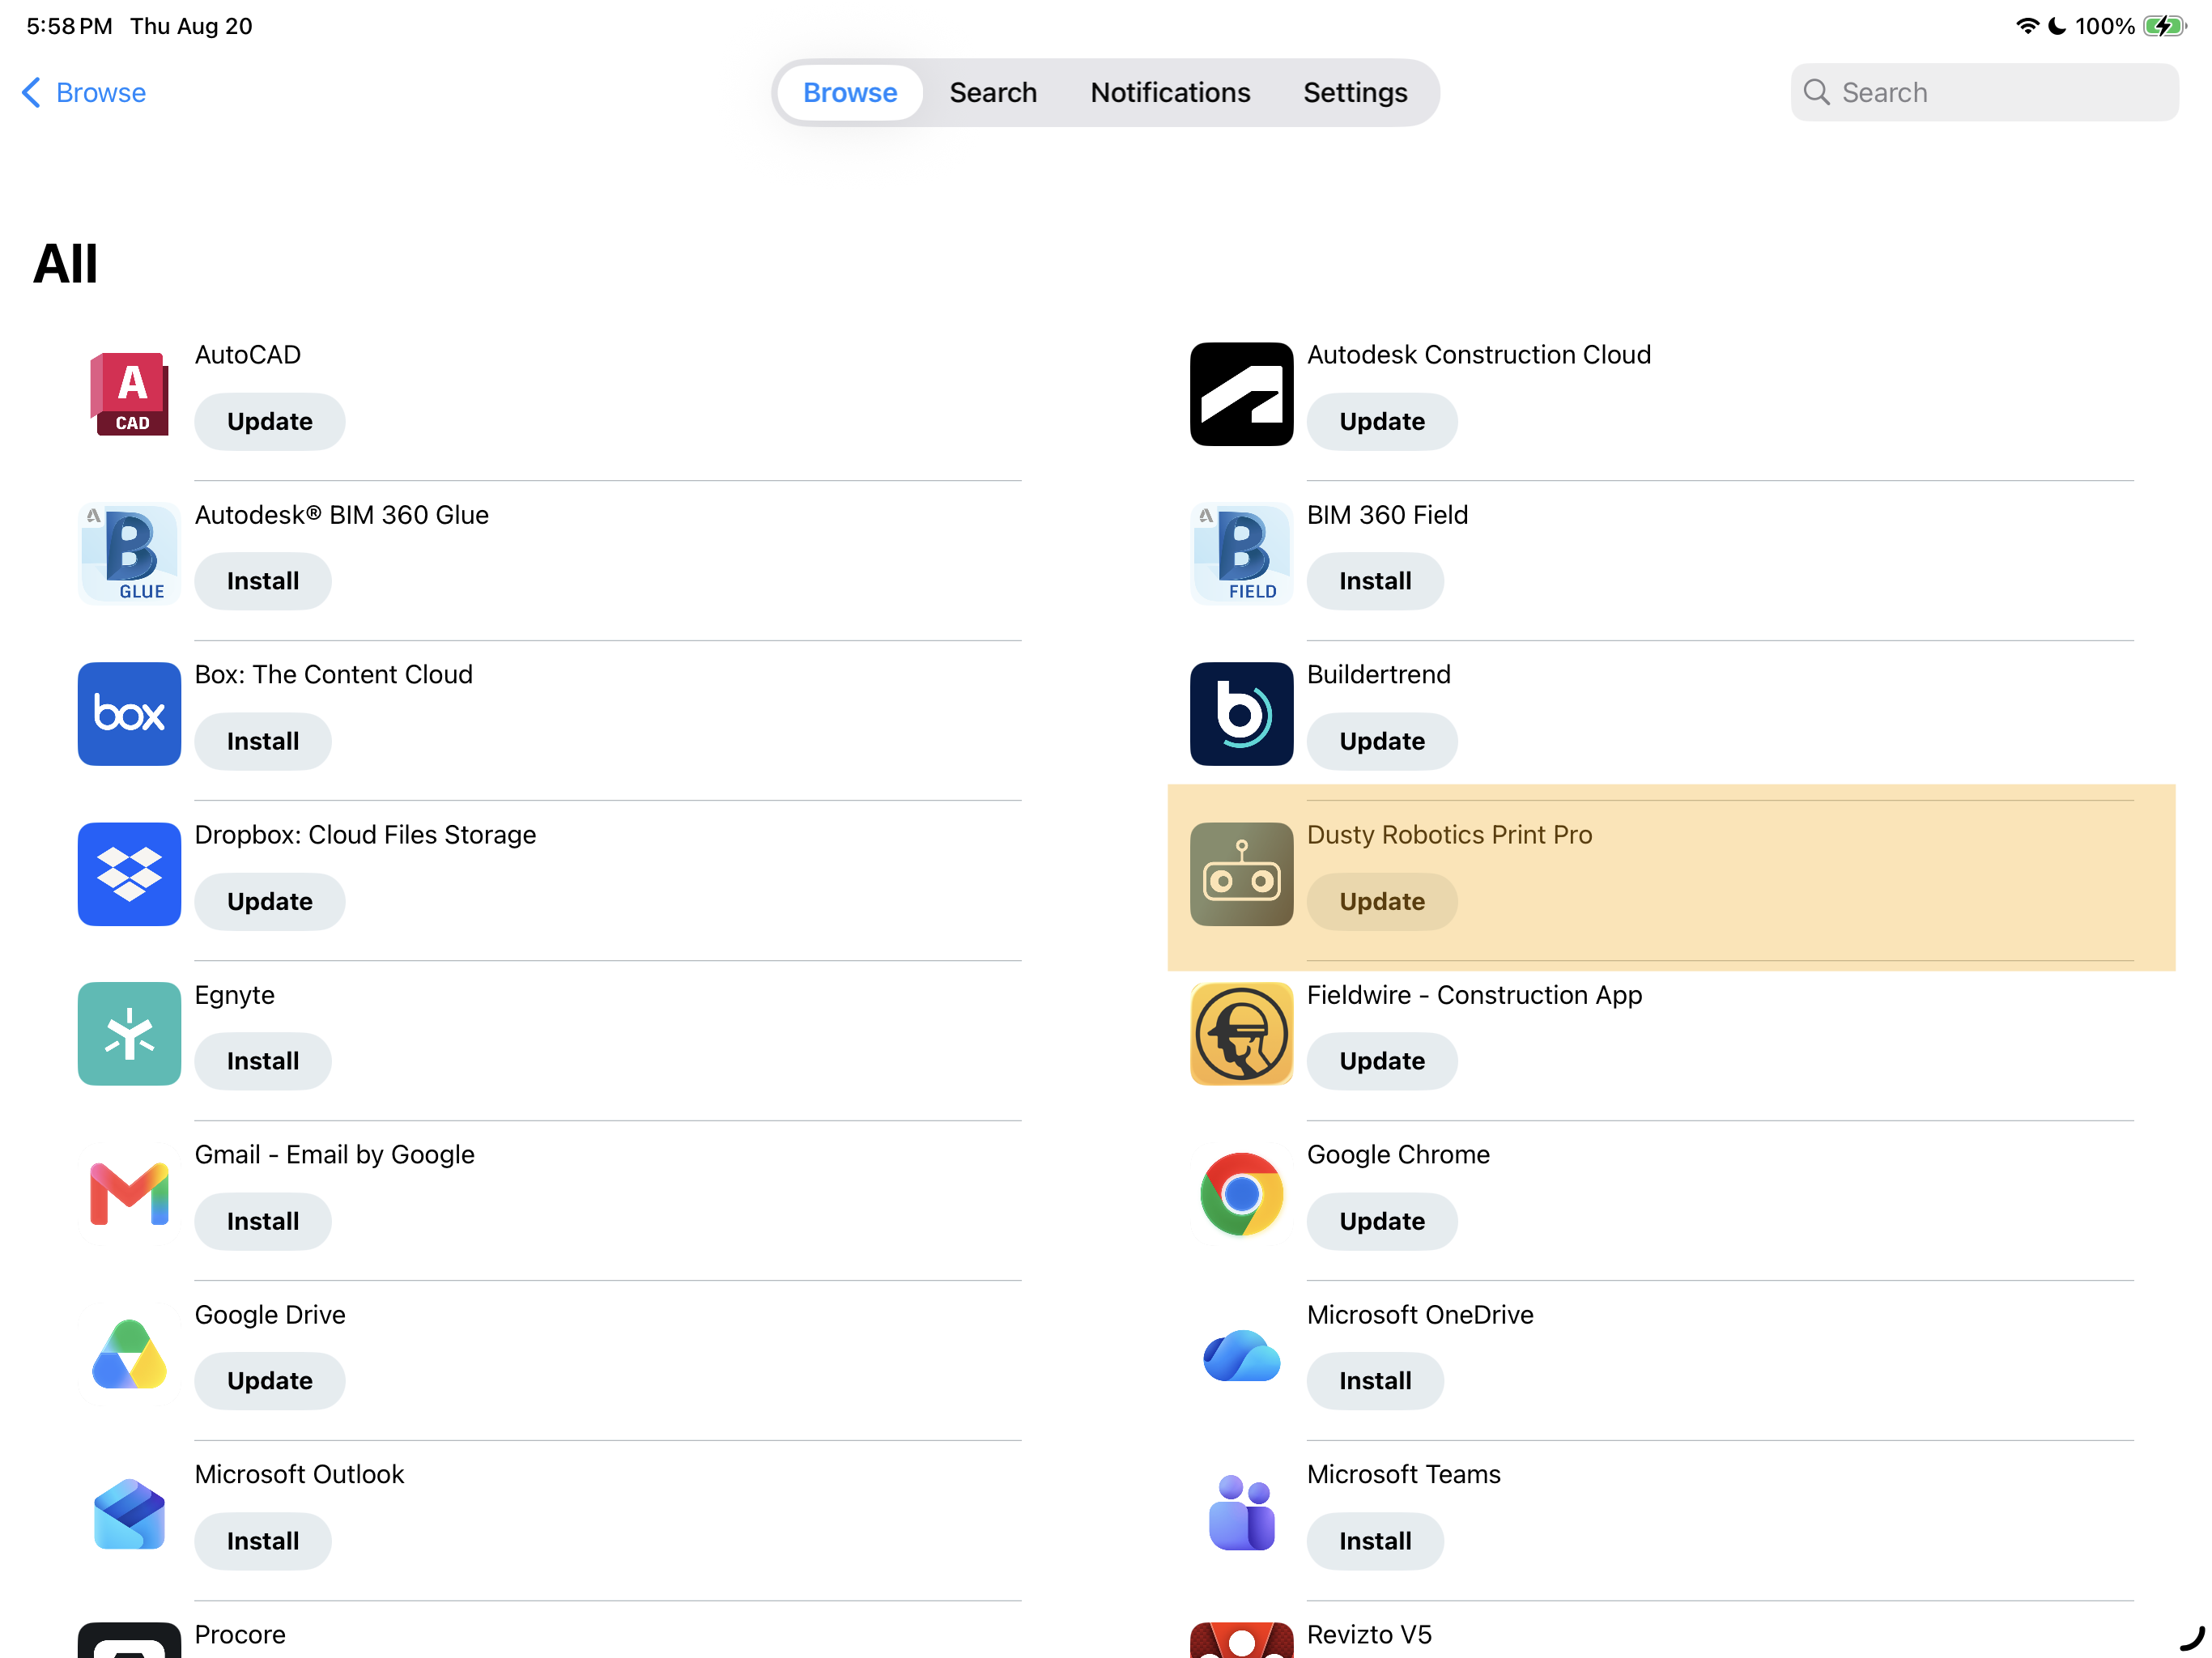Tap the 'Buildertrend' name
The height and width of the screenshot is (1658, 2212).
click(1378, 675)
